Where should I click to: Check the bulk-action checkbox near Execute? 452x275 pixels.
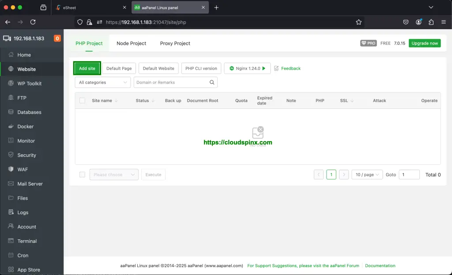pos(82,175)
